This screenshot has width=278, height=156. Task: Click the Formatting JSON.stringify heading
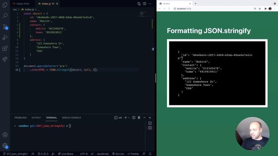(x=208, y=31)
